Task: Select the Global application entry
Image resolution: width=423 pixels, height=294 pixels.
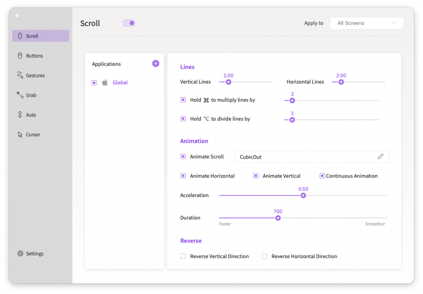Action: pos(120,83)
